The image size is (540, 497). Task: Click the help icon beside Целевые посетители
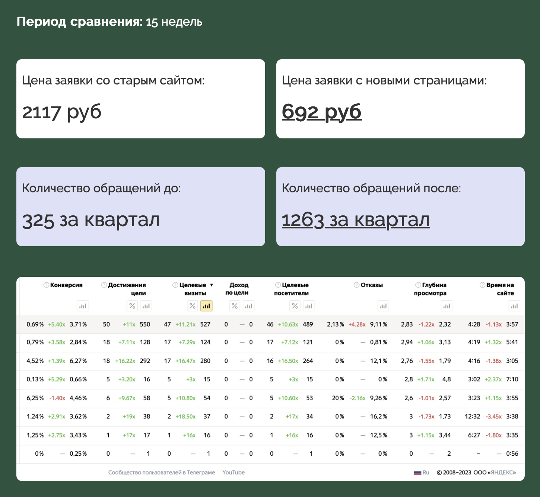coord(278,285)
